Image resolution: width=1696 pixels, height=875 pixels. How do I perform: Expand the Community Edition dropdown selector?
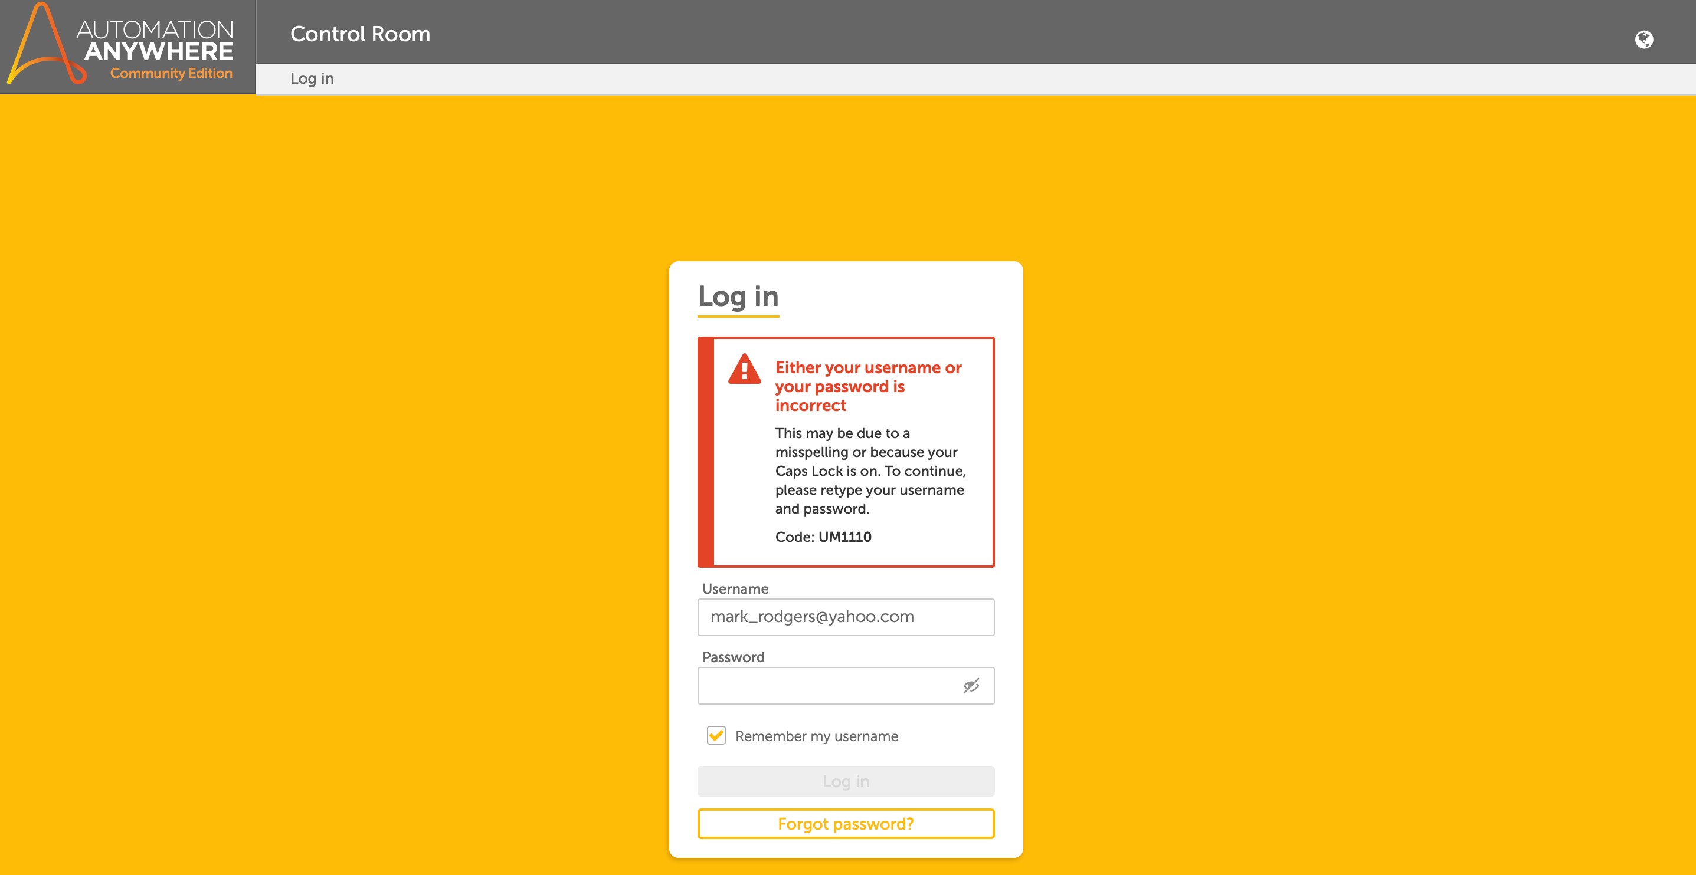pyautogui.click(x=172, y=74)
